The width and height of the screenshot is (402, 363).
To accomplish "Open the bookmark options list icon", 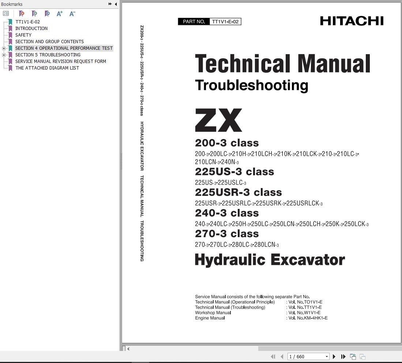I will (6, 13).
